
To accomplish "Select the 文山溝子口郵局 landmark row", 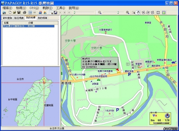I will point(29,26).
